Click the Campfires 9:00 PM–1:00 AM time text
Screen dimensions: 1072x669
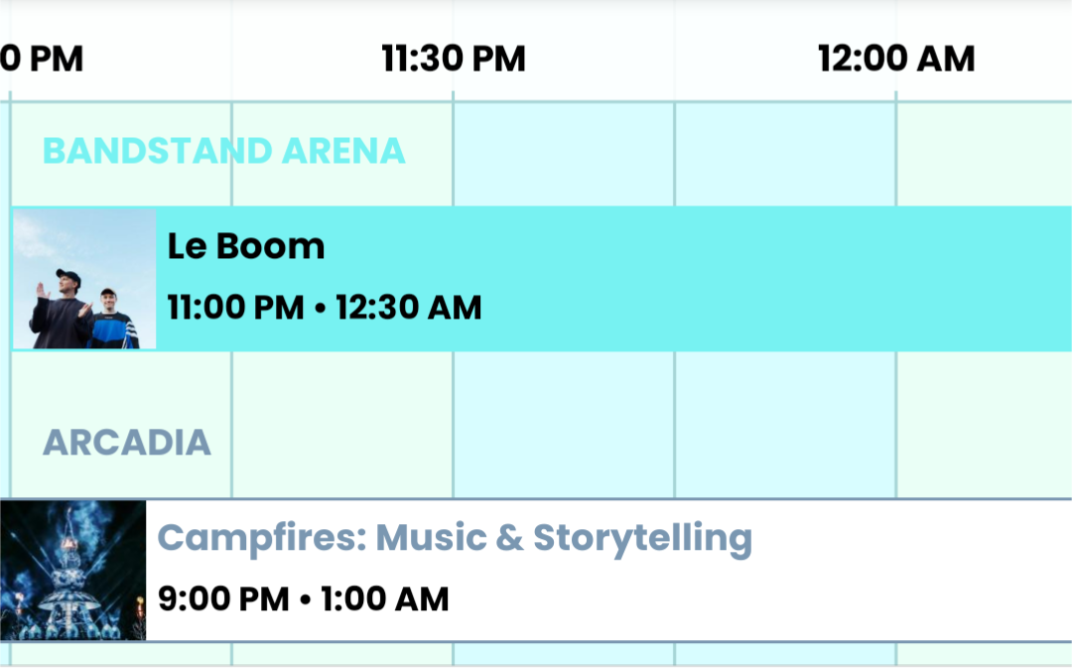[304, 600]
